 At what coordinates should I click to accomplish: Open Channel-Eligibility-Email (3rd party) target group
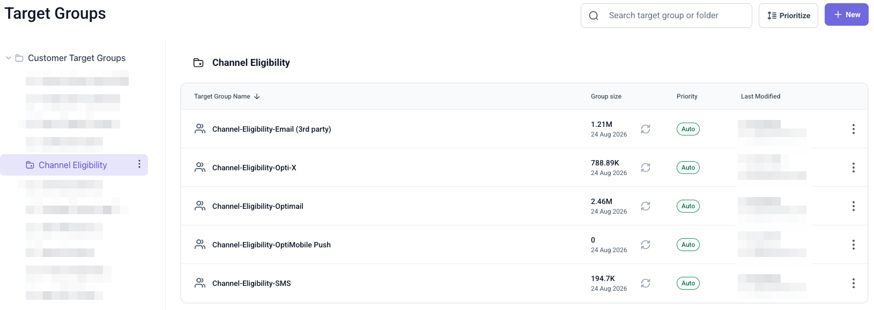(271, 129)
